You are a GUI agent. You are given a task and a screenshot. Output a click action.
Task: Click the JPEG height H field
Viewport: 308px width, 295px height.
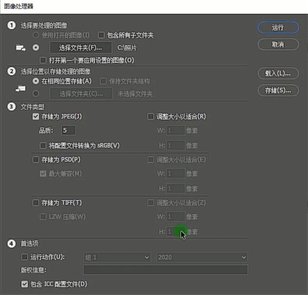click(176, 145)
